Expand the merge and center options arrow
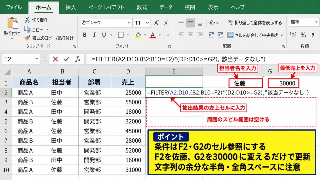 (x=282, y=35)
